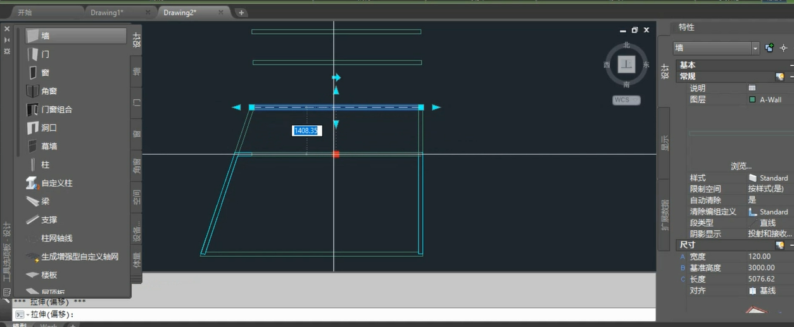Add a new drawing tab with plus

click(x=242, y=13)
